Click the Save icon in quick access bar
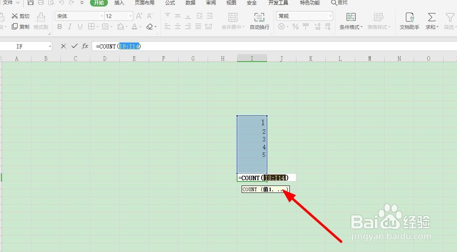457x252 pixels. [x=30, y=2]
